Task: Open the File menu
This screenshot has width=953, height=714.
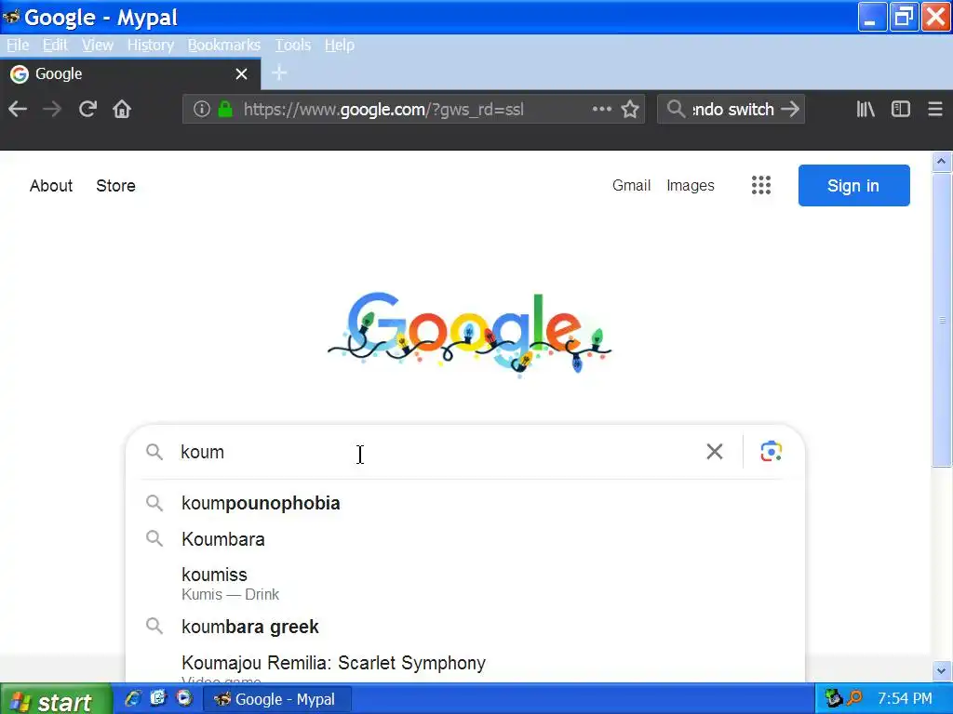Action: click(x=18, y=45)
